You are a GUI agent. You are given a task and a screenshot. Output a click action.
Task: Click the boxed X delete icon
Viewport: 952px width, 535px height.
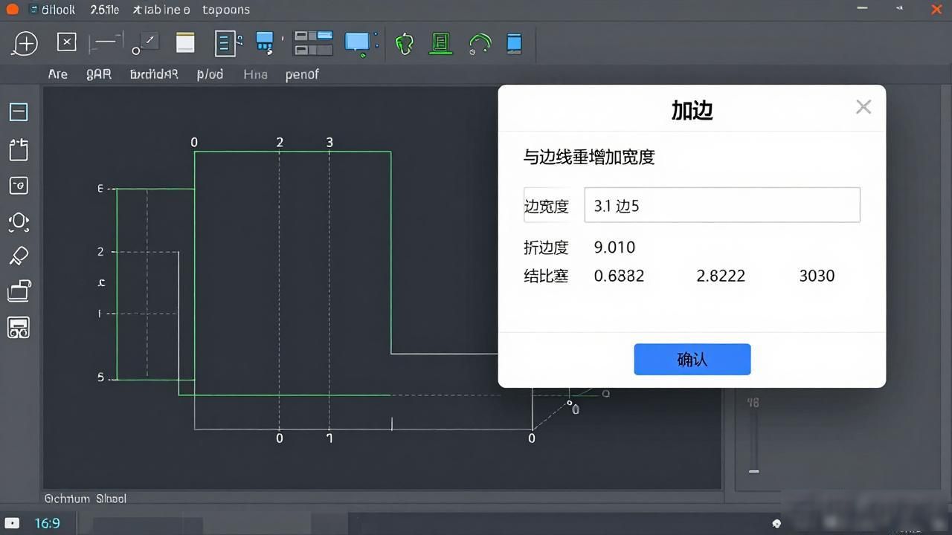coord(67,42)
